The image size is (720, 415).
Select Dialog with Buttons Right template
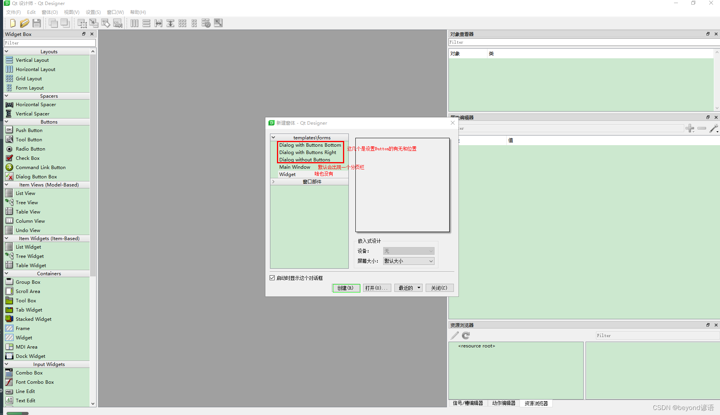(307, 152)
